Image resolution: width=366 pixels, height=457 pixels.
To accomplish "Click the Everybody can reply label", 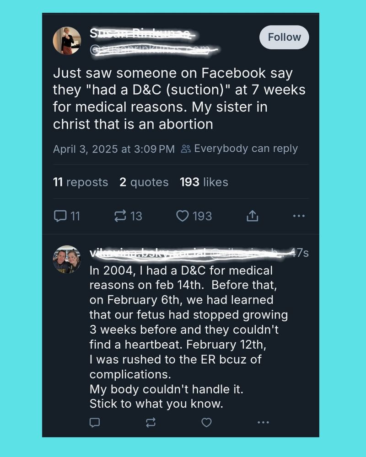I will tap(239, 149).
